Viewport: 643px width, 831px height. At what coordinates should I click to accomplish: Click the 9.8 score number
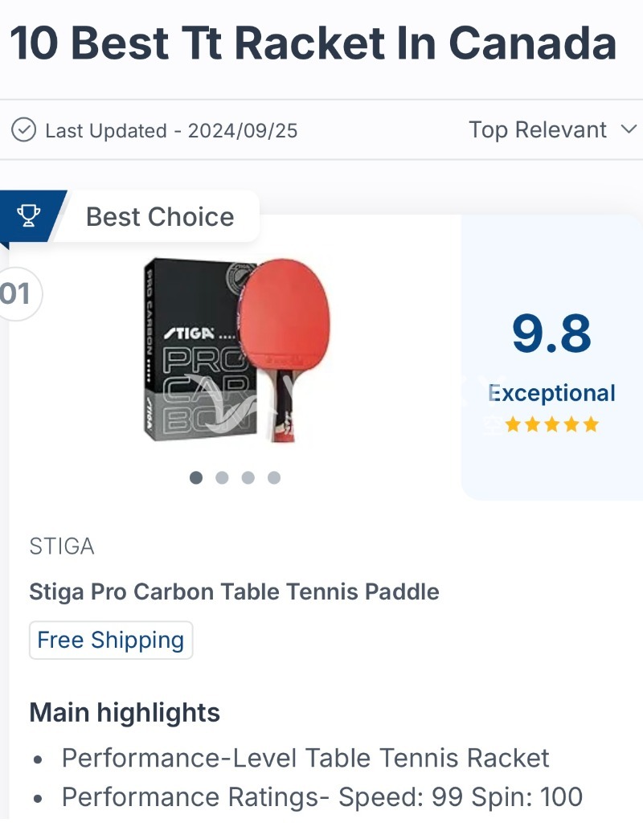tap(551, 334)
